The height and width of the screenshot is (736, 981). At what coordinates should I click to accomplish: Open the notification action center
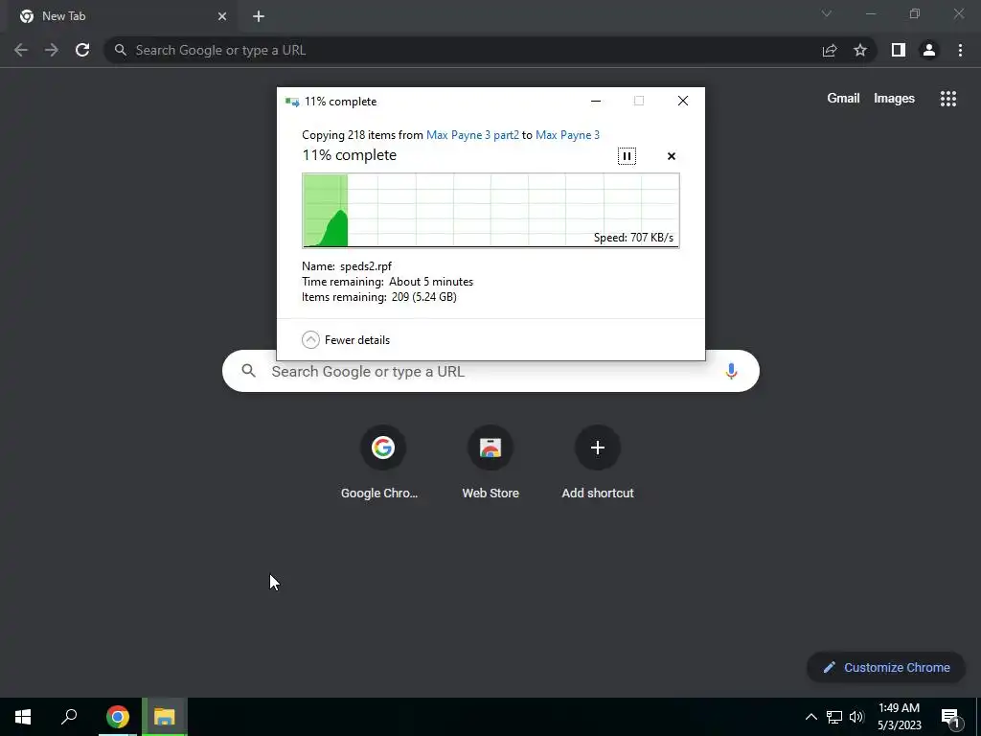[x=950, y=718]
